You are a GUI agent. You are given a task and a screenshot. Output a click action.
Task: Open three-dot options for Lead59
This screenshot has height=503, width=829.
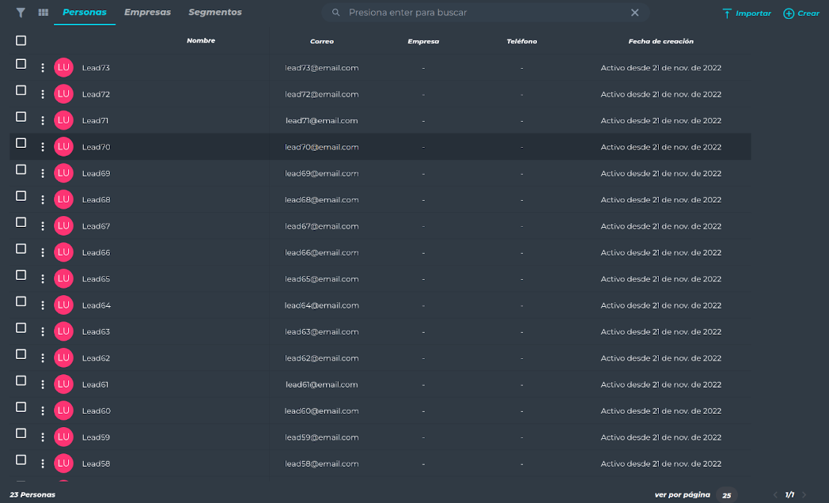(x=43, y=437)
